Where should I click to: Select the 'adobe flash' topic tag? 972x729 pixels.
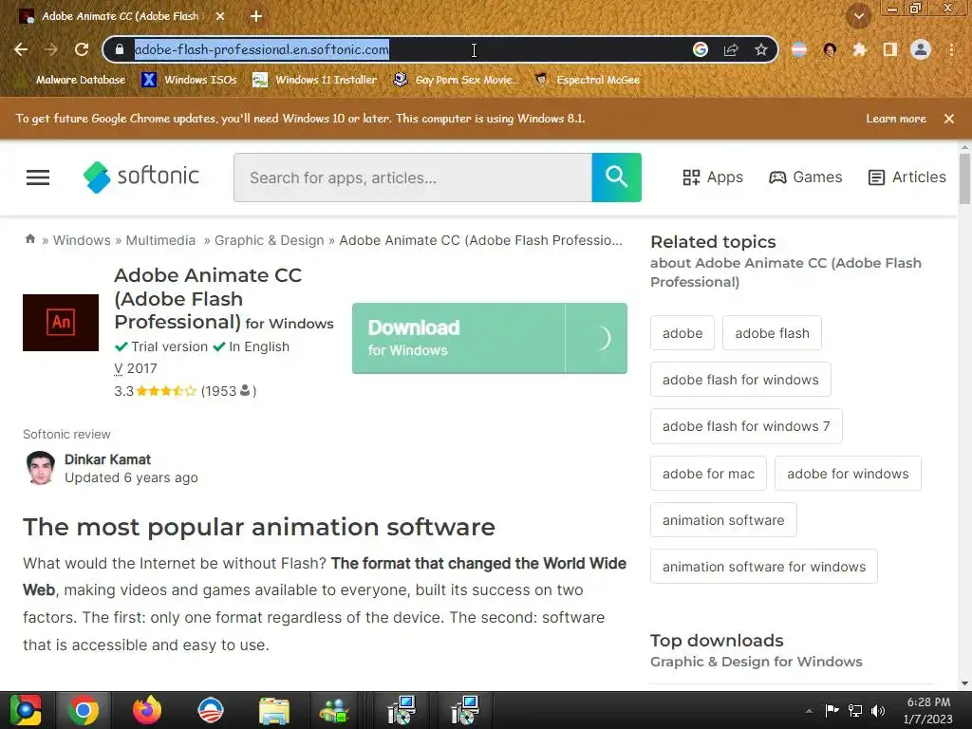coord(773,333)
